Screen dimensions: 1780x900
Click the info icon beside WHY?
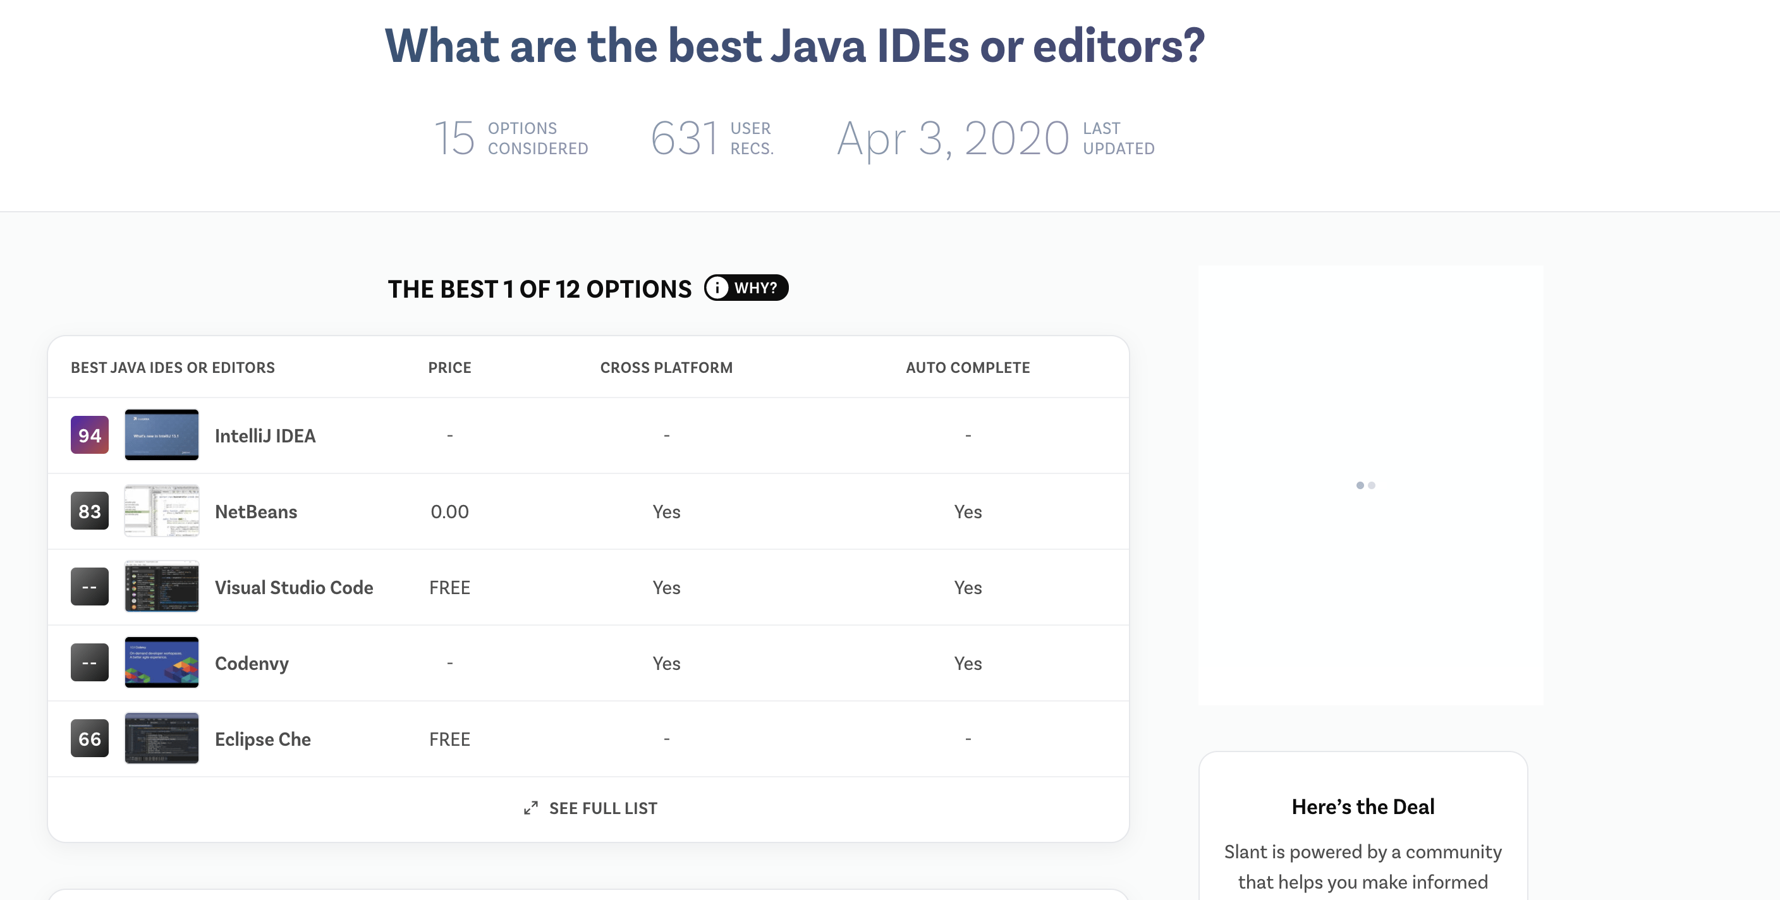717,288
